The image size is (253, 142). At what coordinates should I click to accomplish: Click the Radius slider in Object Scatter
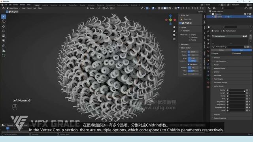pyautogui.click(x=193, y=55)
